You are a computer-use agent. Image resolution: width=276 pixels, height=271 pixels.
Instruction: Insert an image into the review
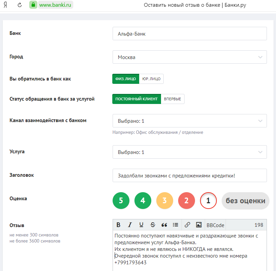198,225
